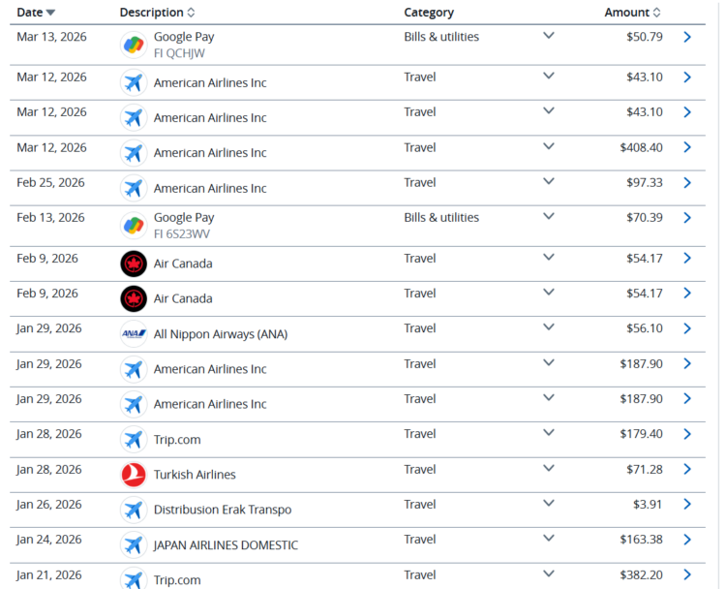Click the Date descending sort arrow
Screen dimensions: 726x589
(x=50, y=13)
